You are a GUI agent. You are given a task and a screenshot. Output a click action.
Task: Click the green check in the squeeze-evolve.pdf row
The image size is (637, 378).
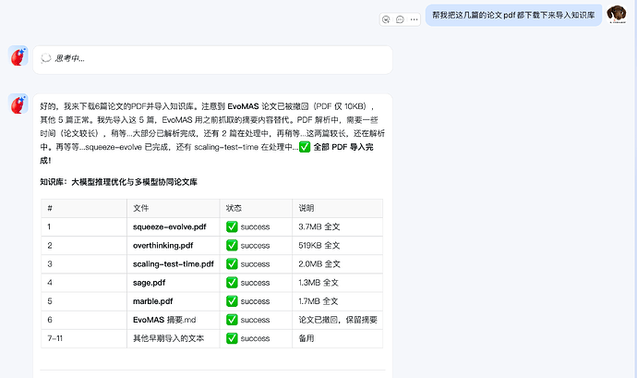coord(232,226)
